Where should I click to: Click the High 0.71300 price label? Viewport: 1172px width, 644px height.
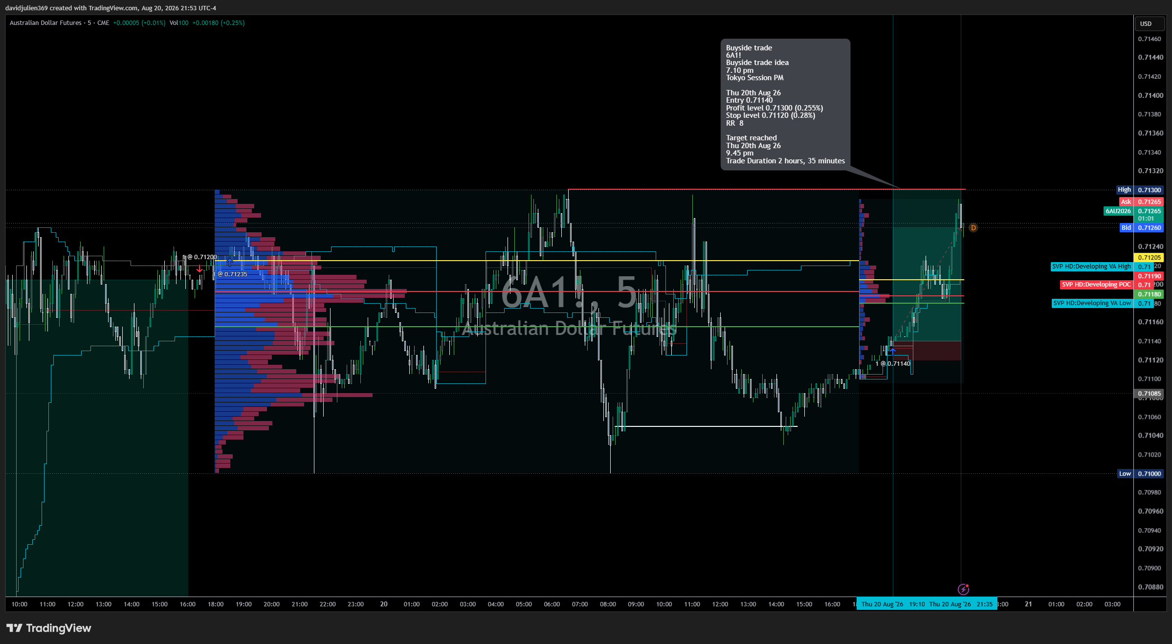click(x=1140, y=190)
